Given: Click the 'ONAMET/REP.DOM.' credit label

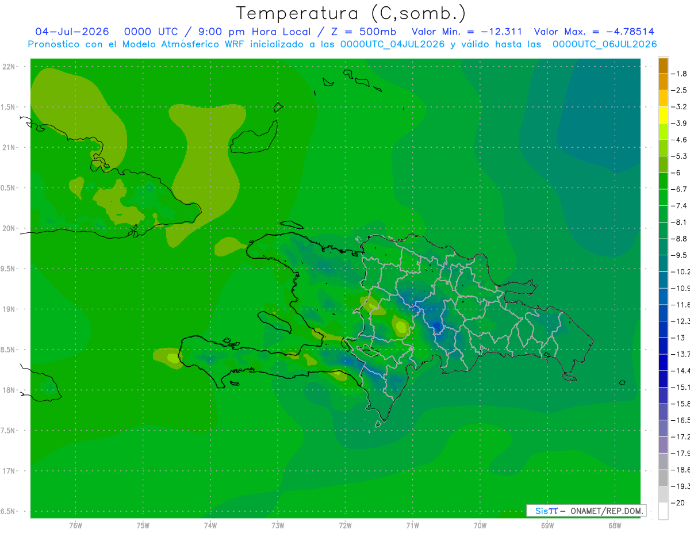Looking at the screenshot, I should coord(606,511).
